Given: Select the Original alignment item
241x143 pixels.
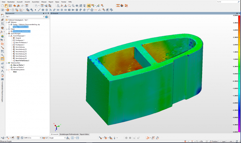Looking at the screenshot, I should point(18,38).
